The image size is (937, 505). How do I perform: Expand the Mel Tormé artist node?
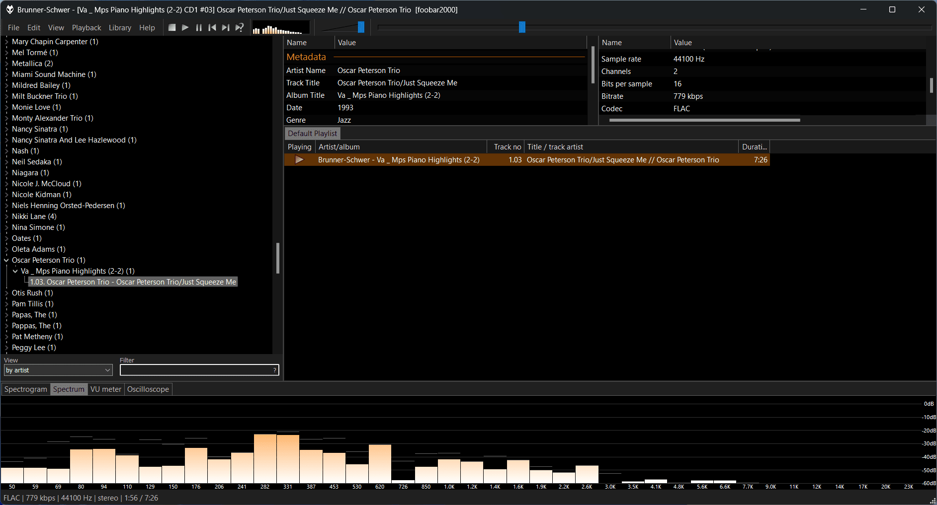tap(6, 53)
